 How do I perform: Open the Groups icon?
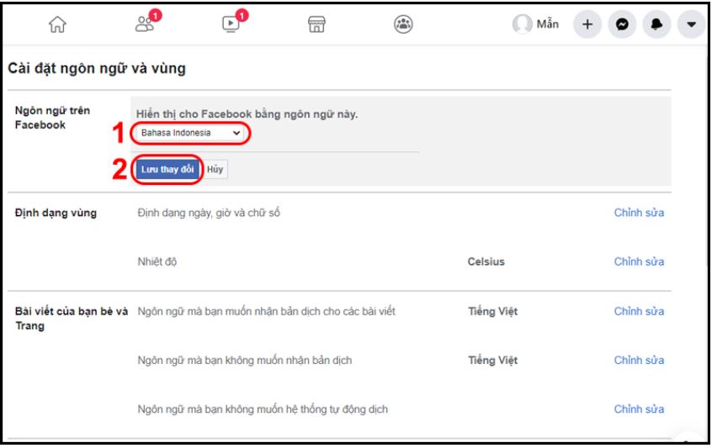[403, 24]
